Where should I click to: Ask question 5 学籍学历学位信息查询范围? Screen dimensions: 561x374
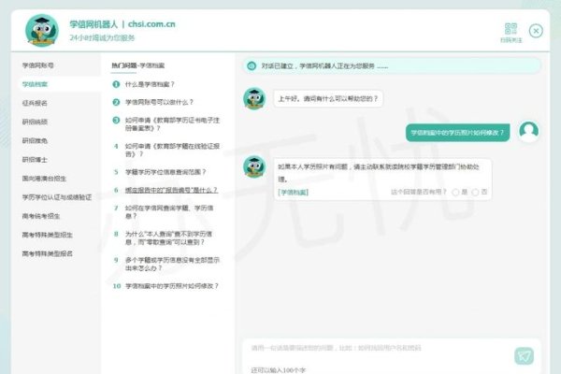click(165, 172)
